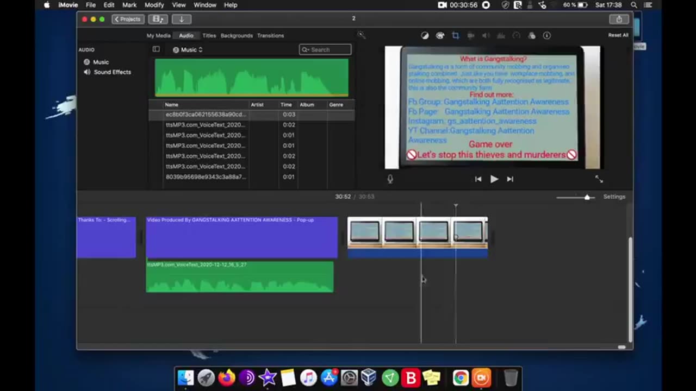696x391 pixels.
Task: Switch to the Backgrounds tab
Action: tap(237, 35)
